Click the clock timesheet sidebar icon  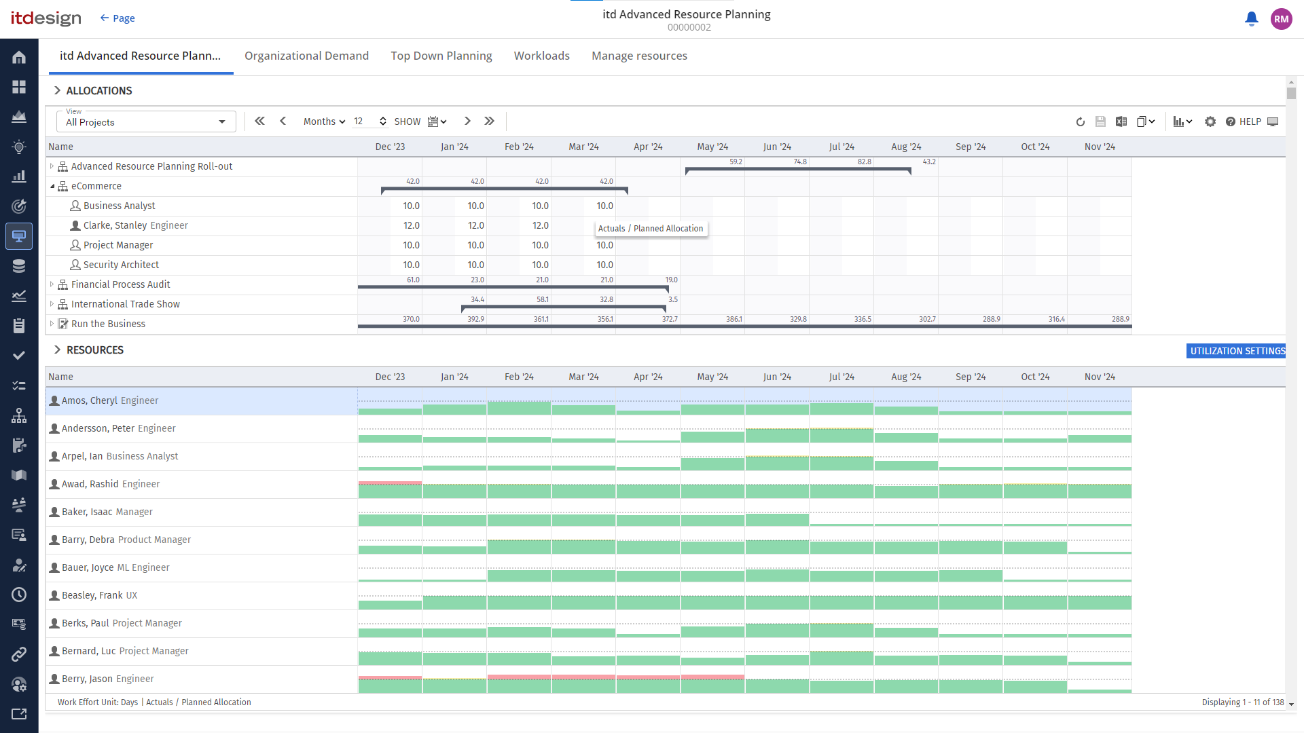[x=19, y=595]
